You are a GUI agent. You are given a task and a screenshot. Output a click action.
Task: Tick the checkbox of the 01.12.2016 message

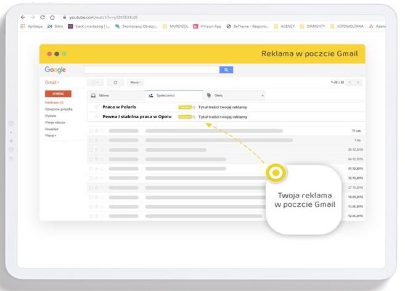(x=91, y=169)
